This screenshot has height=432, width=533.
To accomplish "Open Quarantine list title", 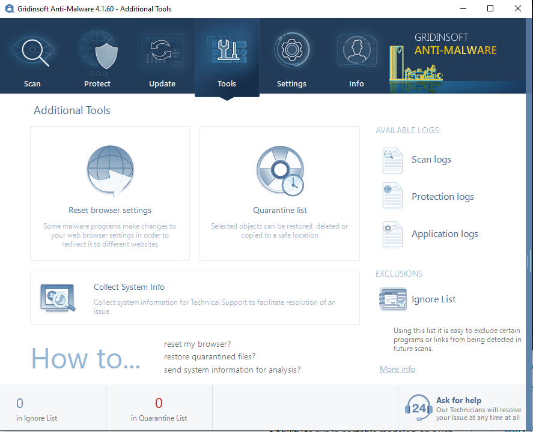I will click(280, 210).
